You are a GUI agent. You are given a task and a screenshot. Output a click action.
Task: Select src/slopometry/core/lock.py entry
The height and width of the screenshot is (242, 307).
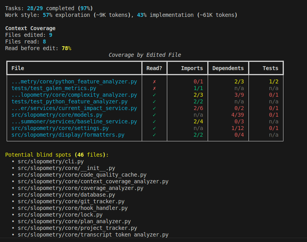point(60,215)
